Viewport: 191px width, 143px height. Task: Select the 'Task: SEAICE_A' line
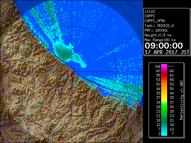tap(159, 26)
